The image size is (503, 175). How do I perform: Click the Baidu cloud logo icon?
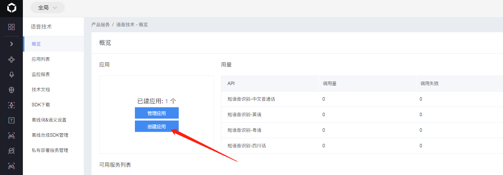click(11, 8)
